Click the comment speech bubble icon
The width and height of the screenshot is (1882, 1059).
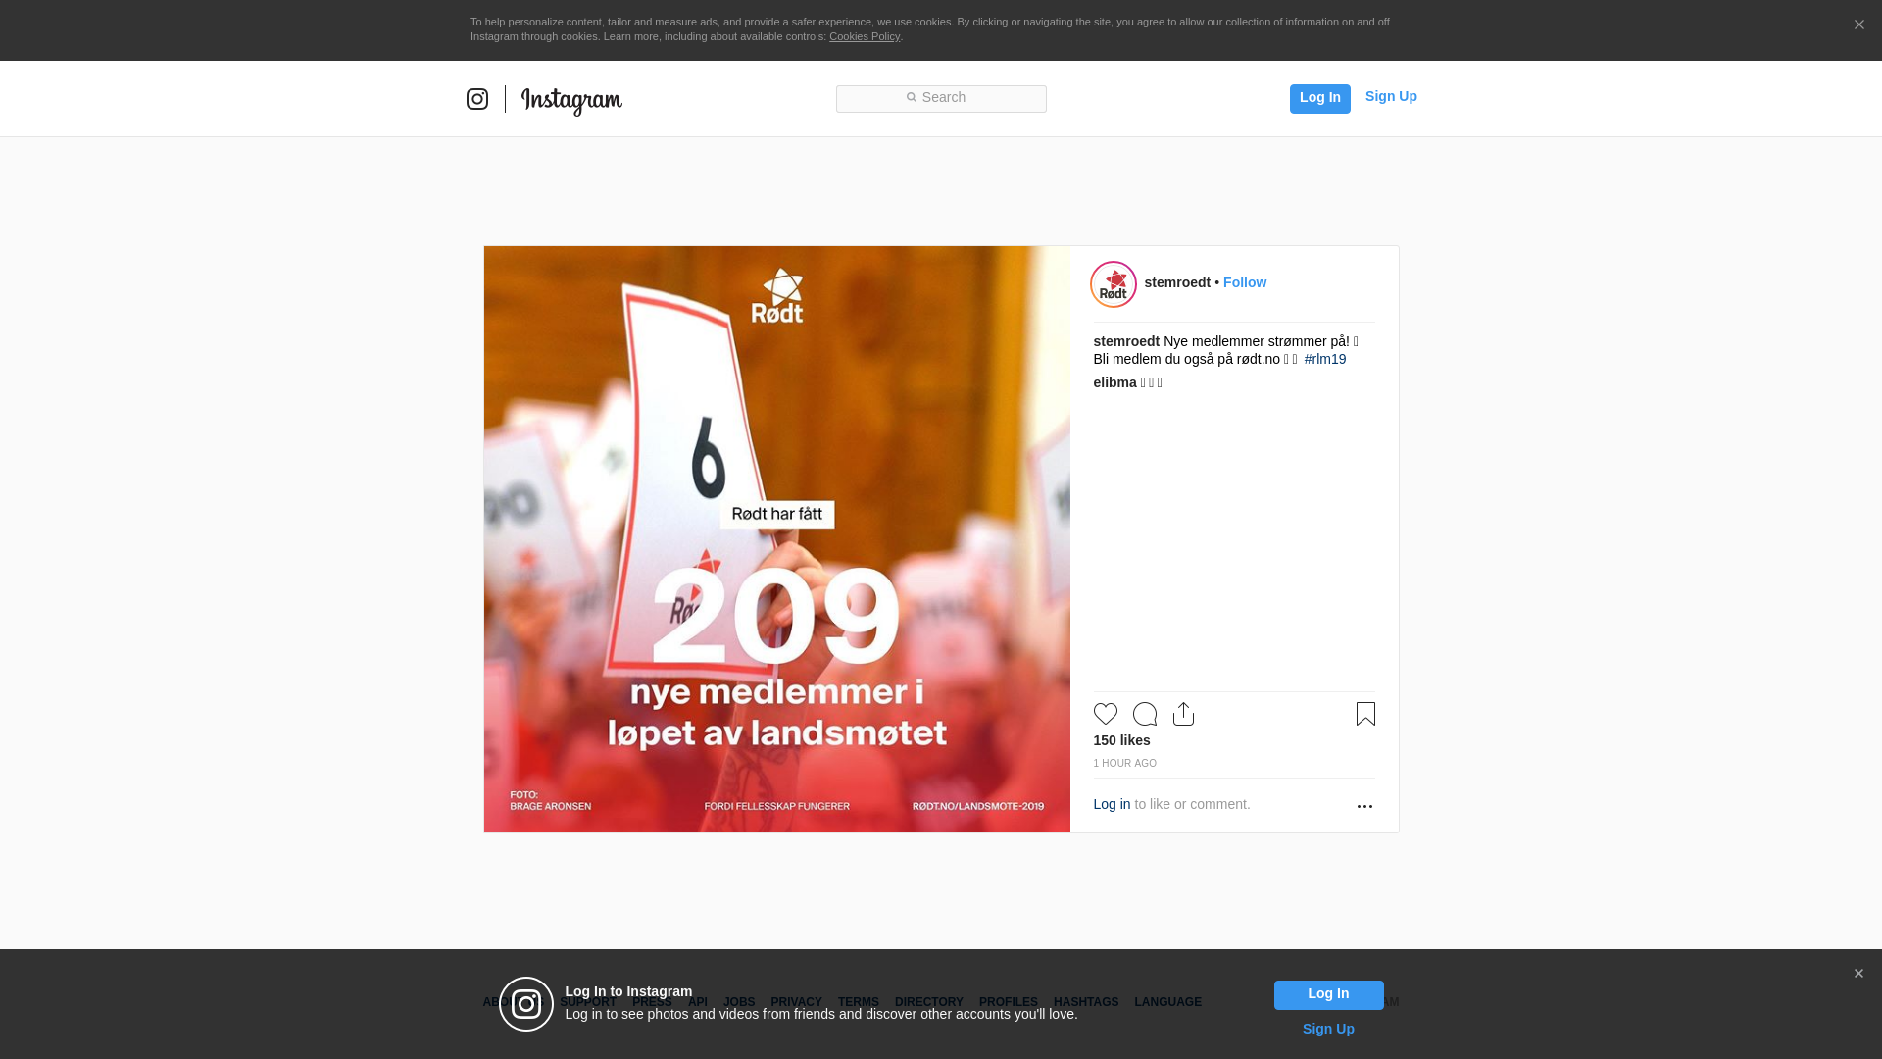(x=1145, y=714)
